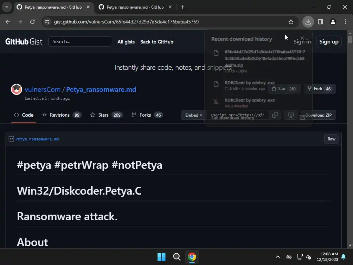
Task: Select the Code tab
Action: tap(24, 115)
